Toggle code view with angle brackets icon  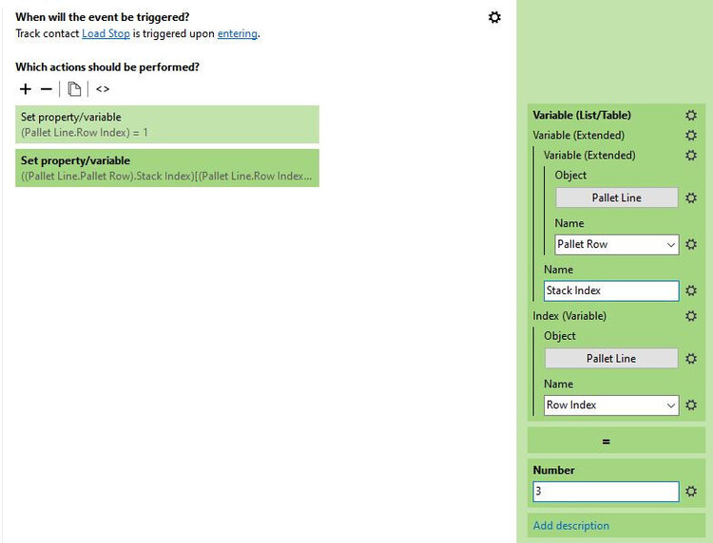click(x=103, y=89)
